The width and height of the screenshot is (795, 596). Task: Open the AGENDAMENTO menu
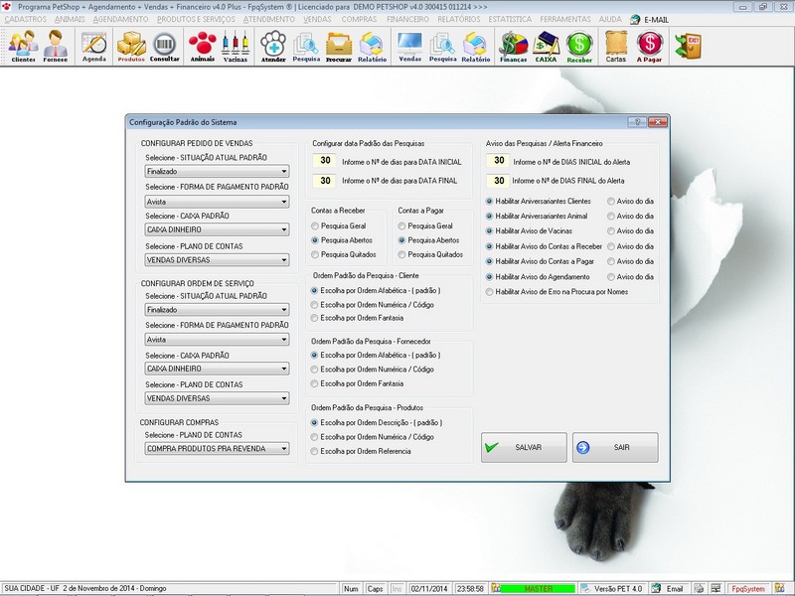120,19
